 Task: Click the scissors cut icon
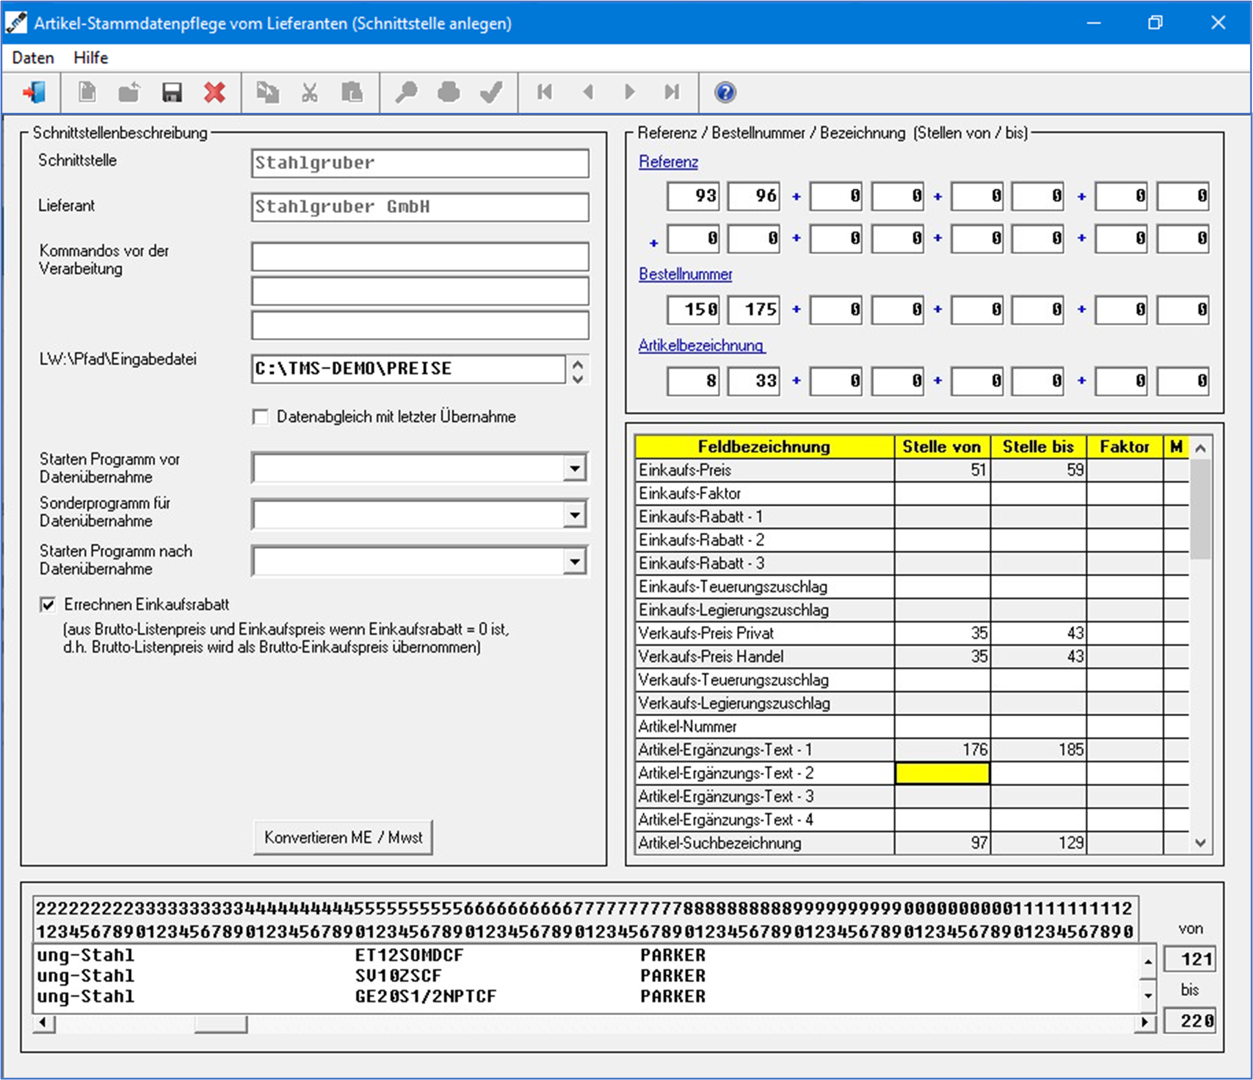point(310,92)
